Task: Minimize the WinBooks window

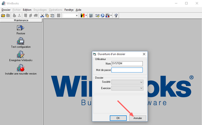Action: point(176,3)
